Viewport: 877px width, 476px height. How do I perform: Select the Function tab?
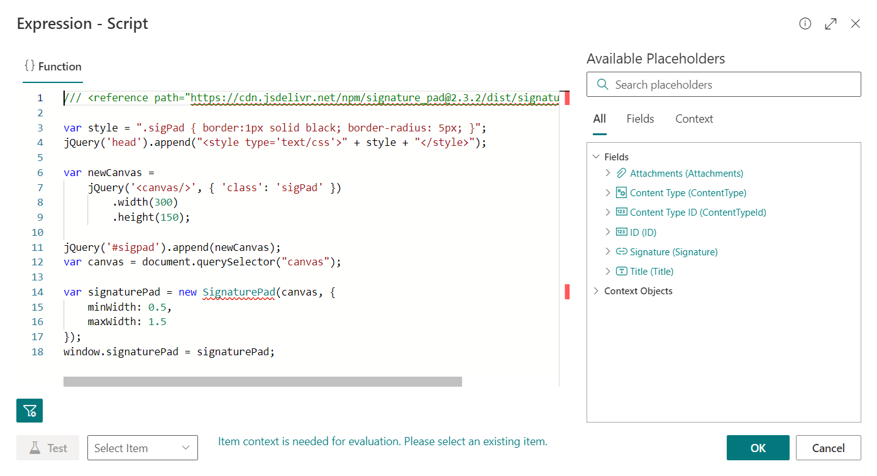click(x=53, y=67)
